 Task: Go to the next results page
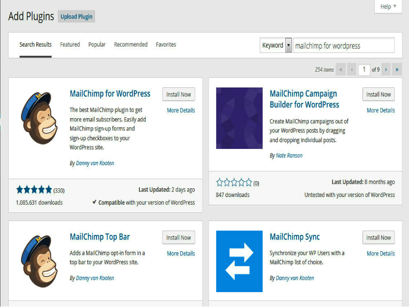[386, 70]
